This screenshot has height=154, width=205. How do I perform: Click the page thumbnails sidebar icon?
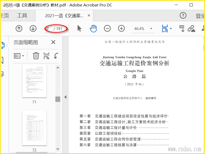(3, 45)
